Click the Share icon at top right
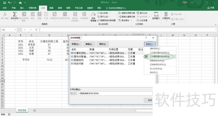 click(211, 8)
